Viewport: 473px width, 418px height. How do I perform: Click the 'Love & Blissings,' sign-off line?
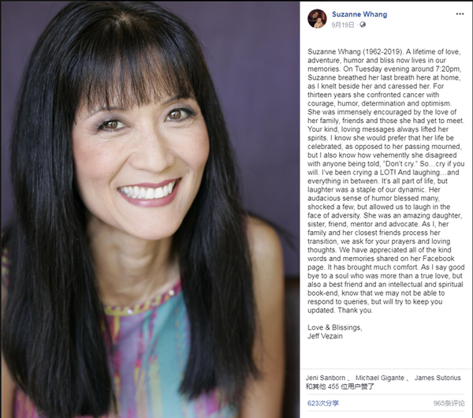point(335,327)
